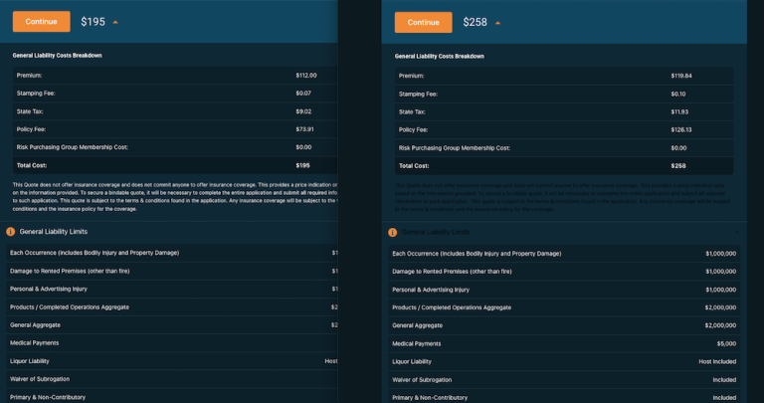Click Continue for the $195 quote
The height and width of the screenshot is (403, 764).
point(41,21)
